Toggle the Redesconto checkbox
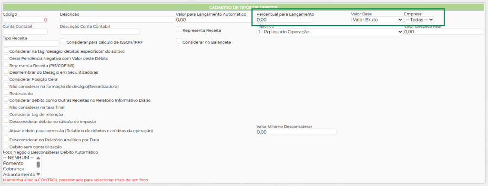 coord(6,92)
